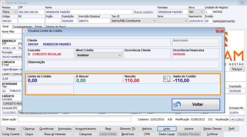247x138 pixels.
Task: Click the Confirmar button
Action: tap(212, 134)
